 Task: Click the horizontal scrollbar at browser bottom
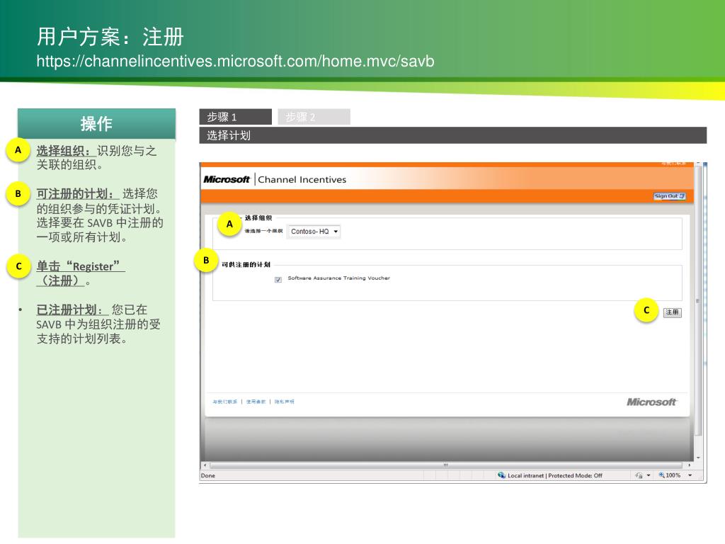pos(446,465)
